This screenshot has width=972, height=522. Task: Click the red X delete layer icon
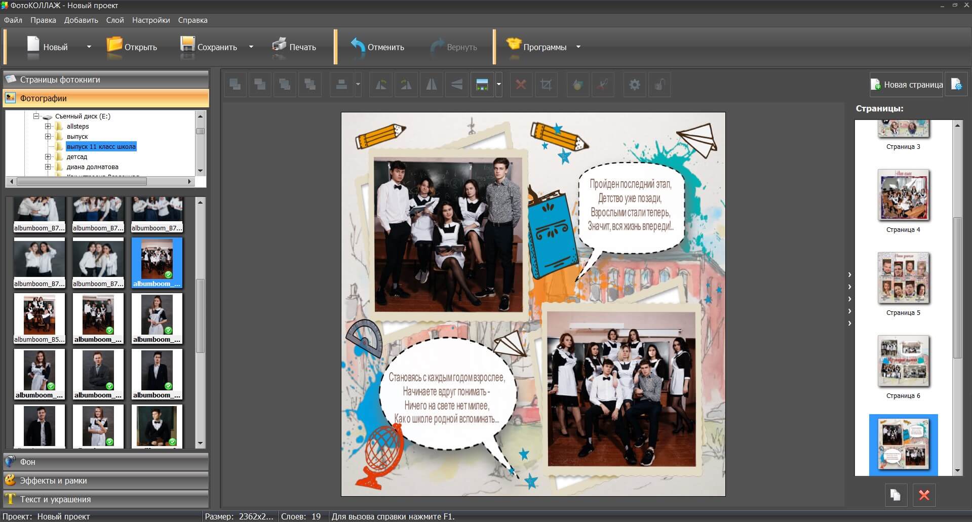pos(521,85)
